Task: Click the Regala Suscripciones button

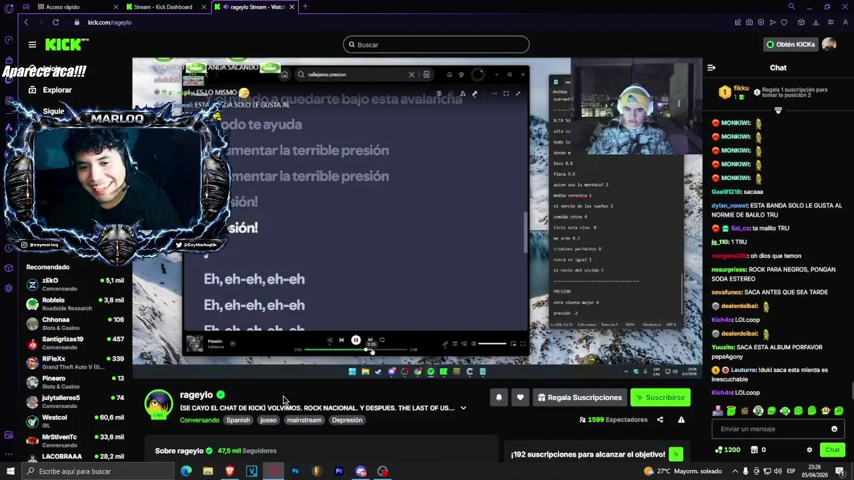Action: tap(580, 397)
